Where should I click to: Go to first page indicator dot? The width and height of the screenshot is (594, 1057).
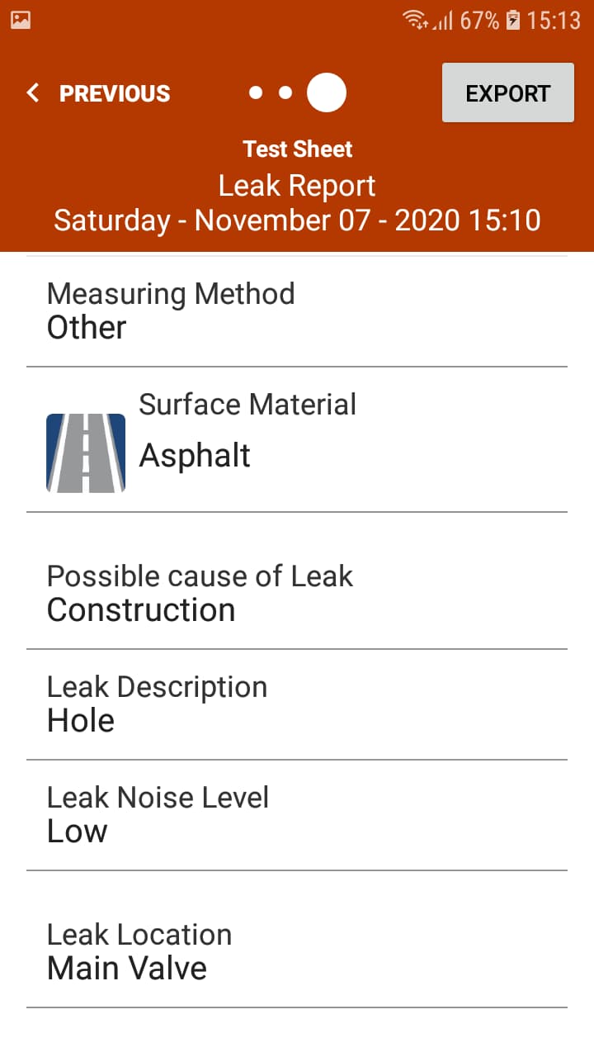(x=256, y=92)
